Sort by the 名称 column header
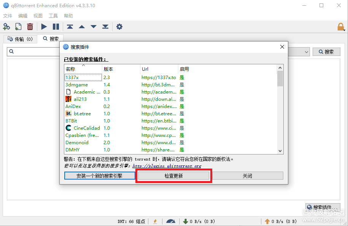 coord(83,69)
